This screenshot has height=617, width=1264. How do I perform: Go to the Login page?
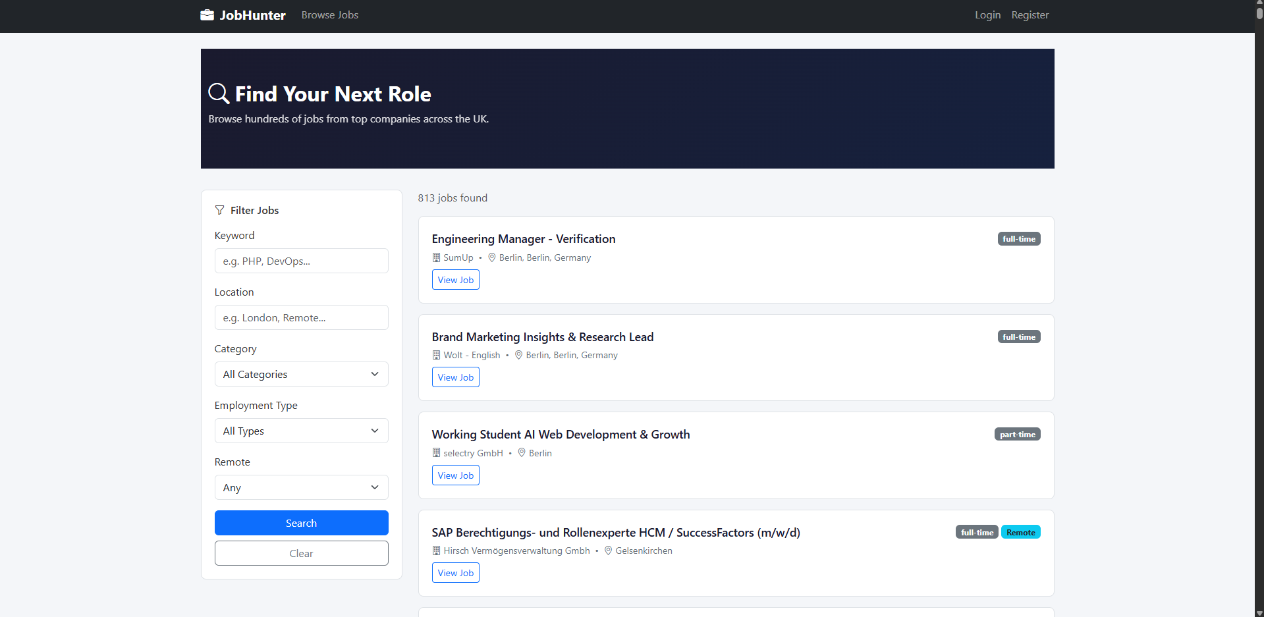click(987, 15)
